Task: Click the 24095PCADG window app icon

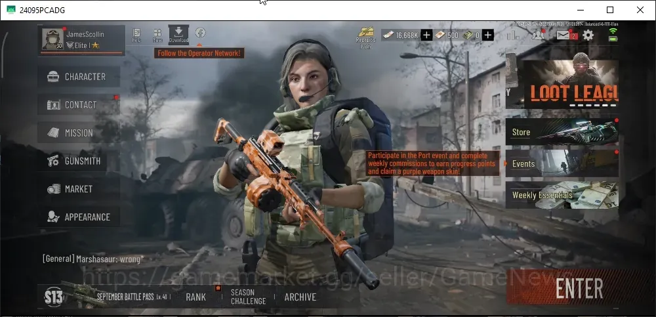Action: point(11,10)
